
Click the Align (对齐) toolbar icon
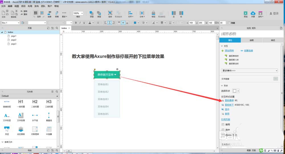[130, 13]
